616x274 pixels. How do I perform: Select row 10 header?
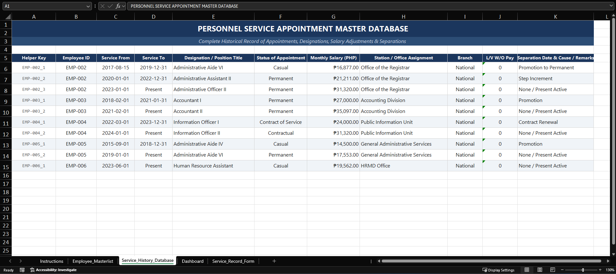point(6,111)
